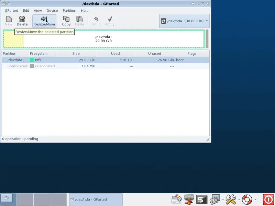Open the /dev/hda device selector dropdown
275x206 pixels.
[184, 21]
